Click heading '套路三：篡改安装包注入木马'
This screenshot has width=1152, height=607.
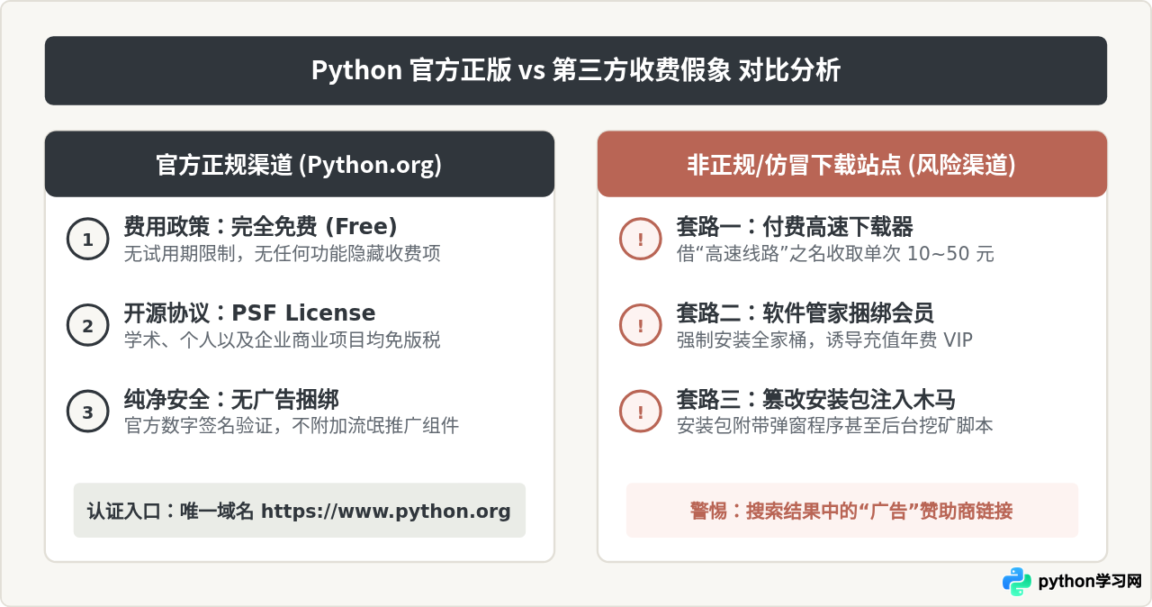pos(815,400)
